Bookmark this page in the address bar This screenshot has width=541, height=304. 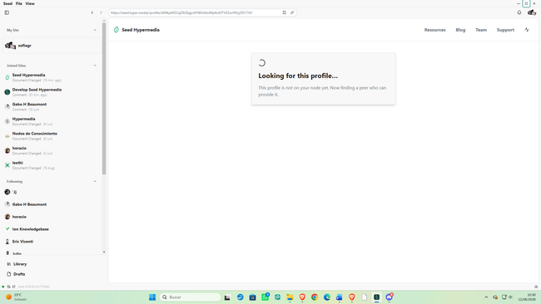pyautogui.click(x=285, y=12)
